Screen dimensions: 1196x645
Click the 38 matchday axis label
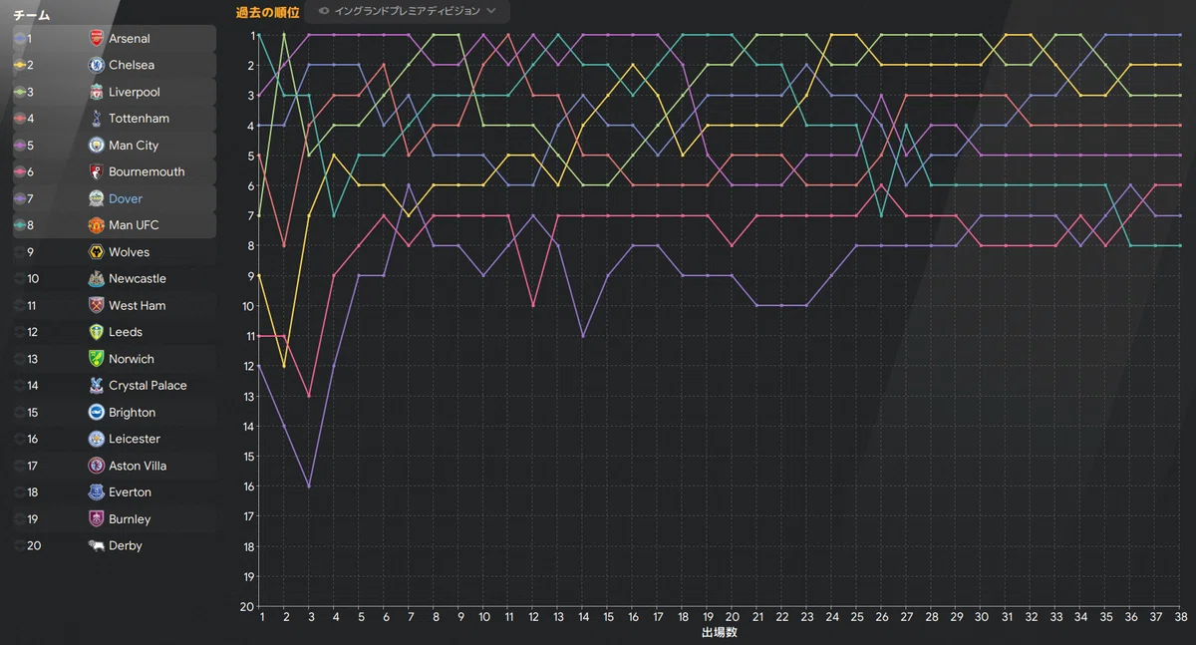point(1181,617)
